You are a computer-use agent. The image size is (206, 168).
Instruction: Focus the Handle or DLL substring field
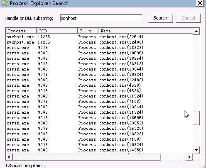click(x=101, y=18)
